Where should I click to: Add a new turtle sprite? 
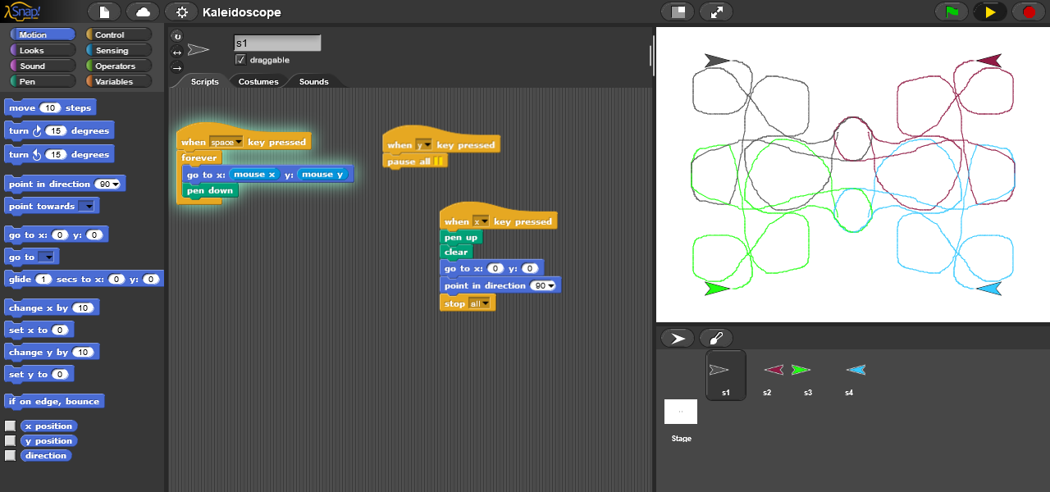(x=678, y=338)
